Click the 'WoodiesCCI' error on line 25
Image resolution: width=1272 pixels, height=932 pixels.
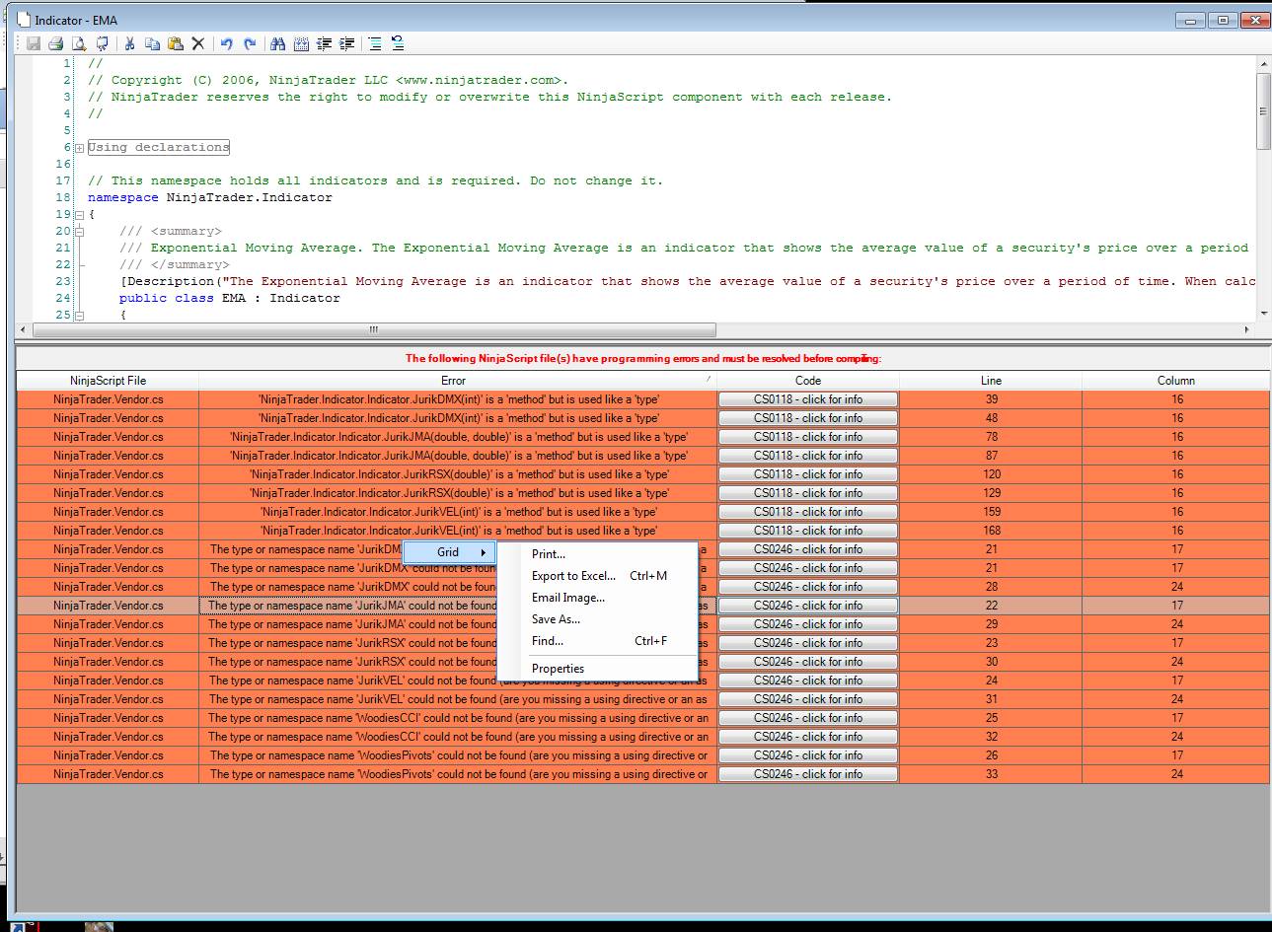click(x=458, y=718)
